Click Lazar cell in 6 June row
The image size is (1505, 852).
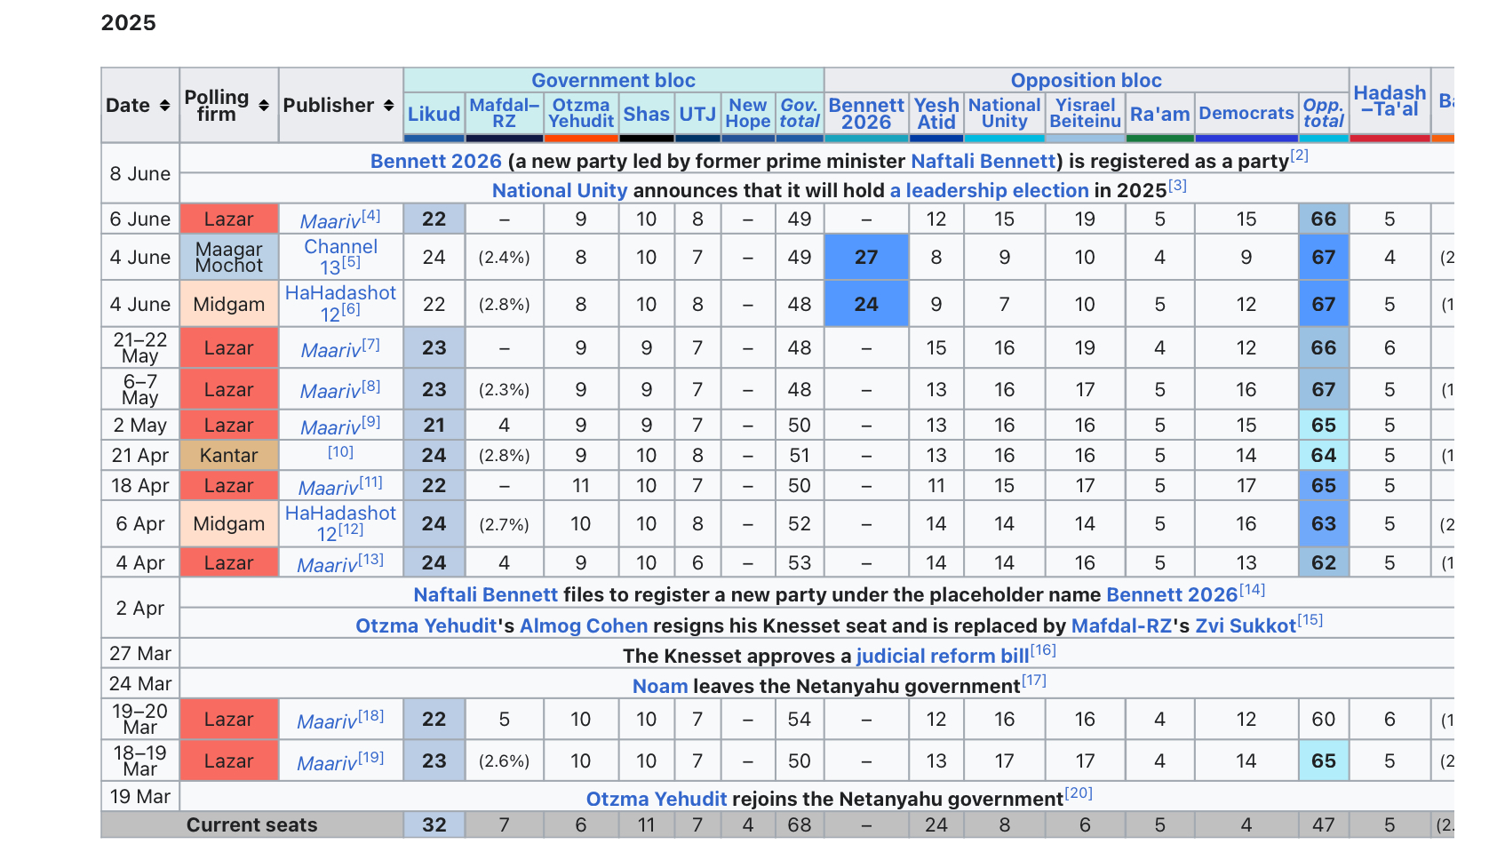229,219
